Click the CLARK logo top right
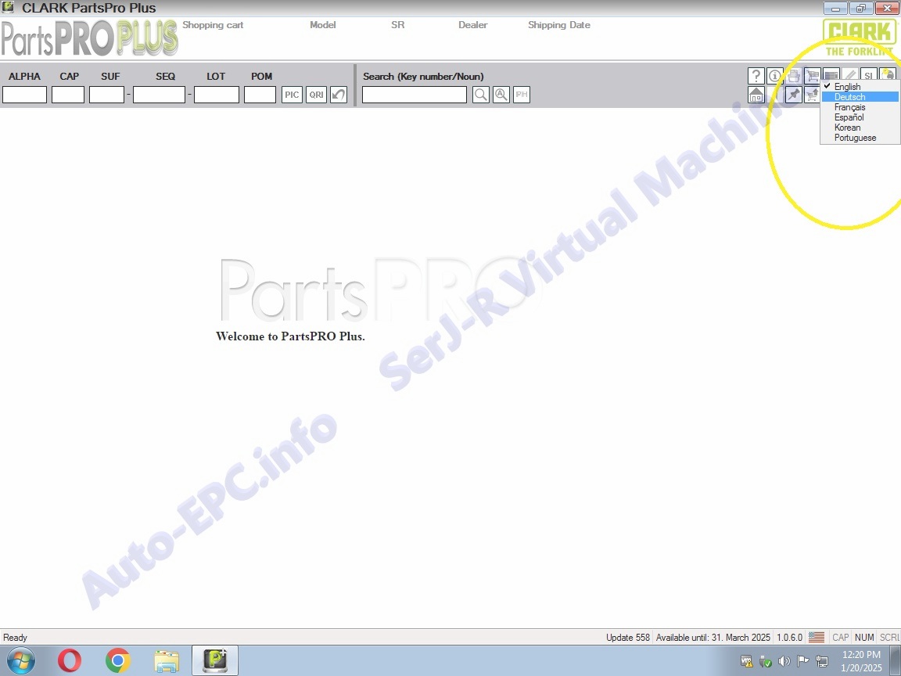The height and width of the screenshot is (676, 901). [860, 38]
